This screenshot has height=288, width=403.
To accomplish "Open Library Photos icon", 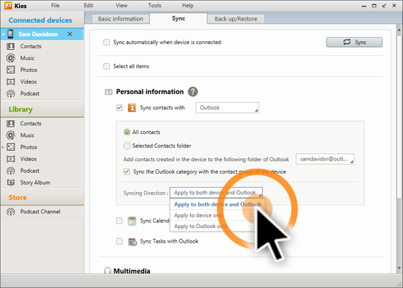I will (x=10, y=147).
